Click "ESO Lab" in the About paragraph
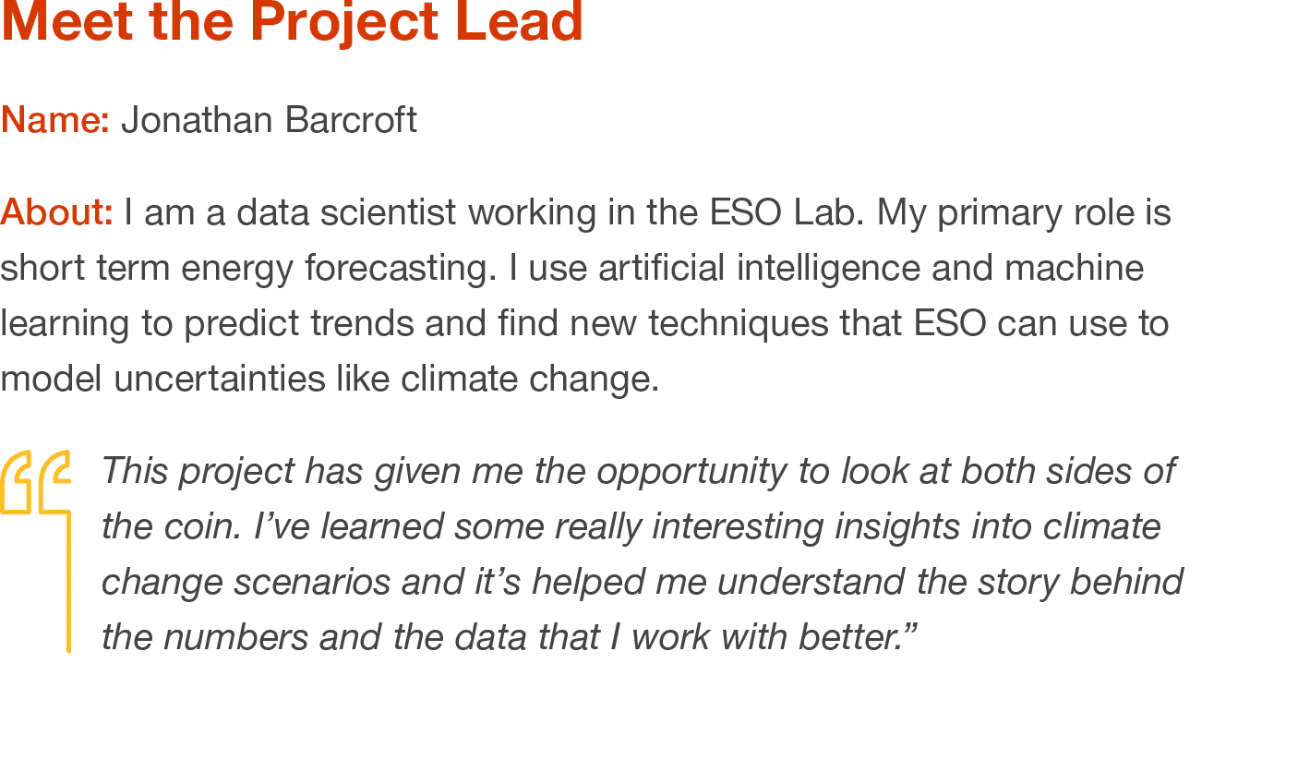 click(x=786, y=212)
